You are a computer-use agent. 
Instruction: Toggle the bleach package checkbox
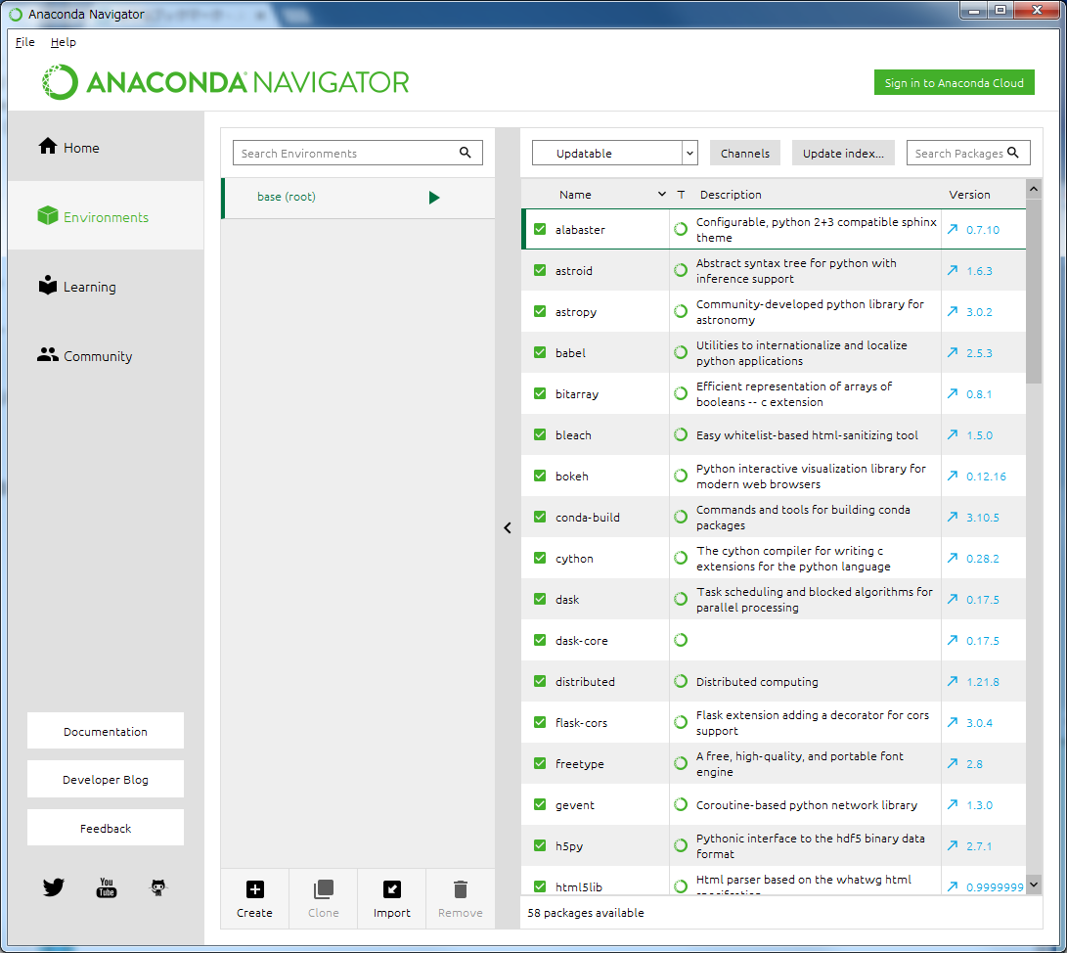pos(540,434)
